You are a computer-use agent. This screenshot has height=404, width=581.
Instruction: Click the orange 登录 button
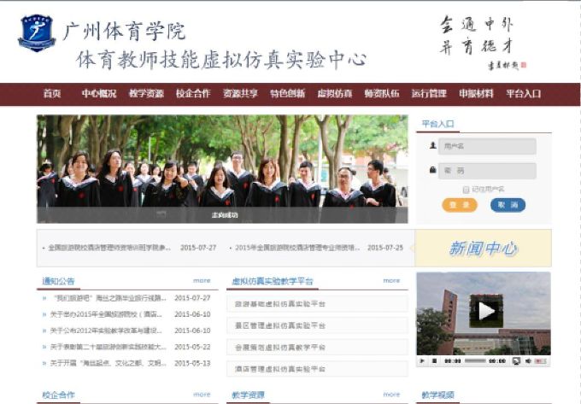coord(459,205)
